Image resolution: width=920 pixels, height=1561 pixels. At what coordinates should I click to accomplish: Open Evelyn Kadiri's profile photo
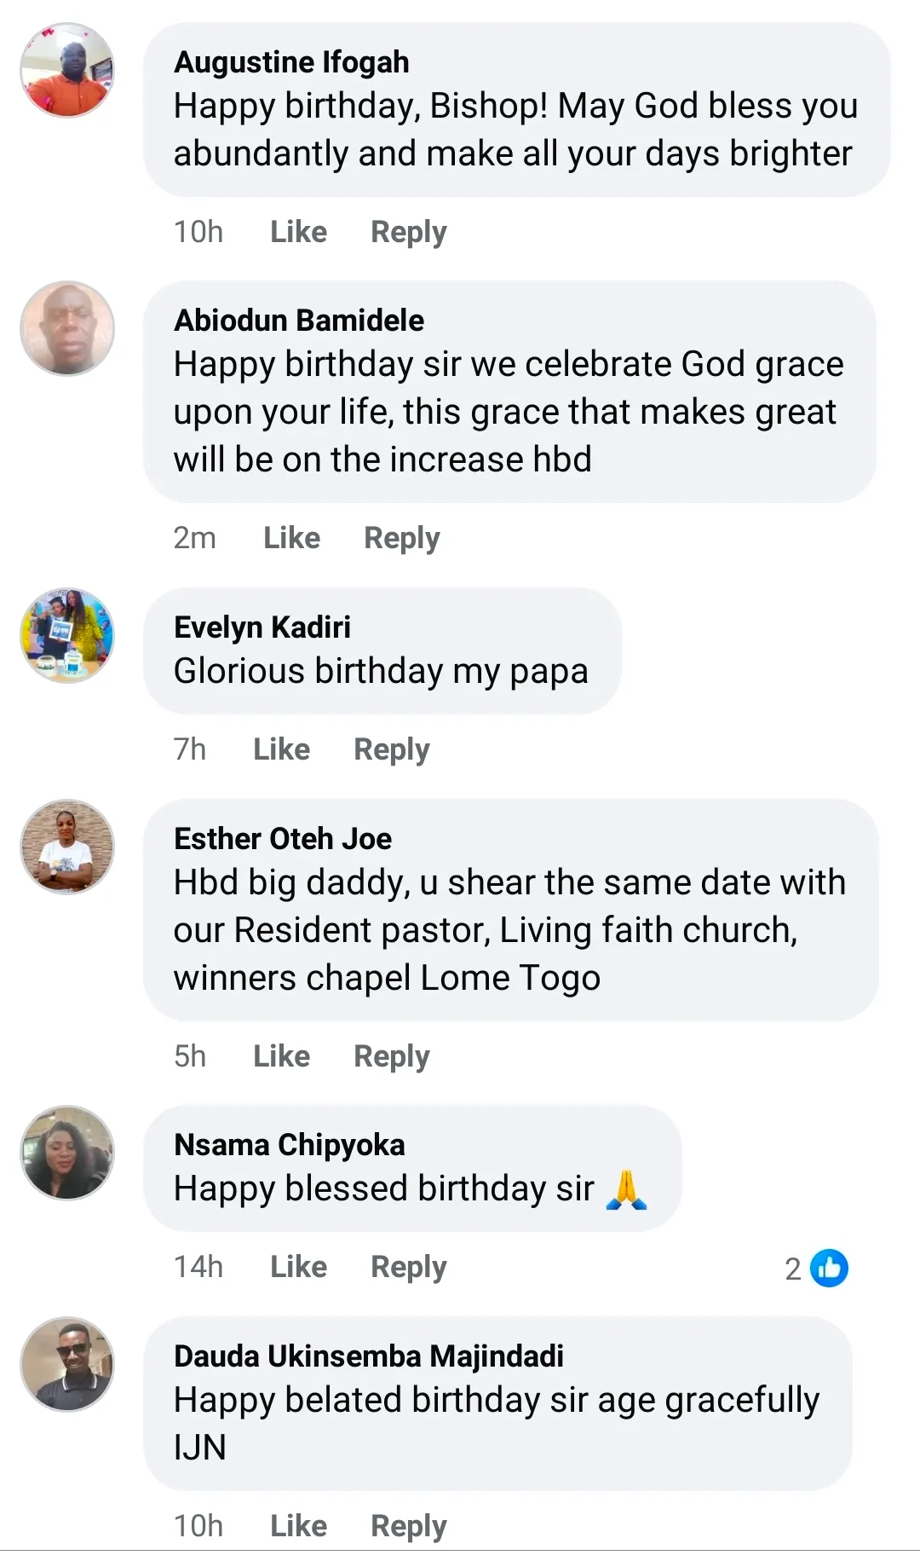click(x=67, y=635)
